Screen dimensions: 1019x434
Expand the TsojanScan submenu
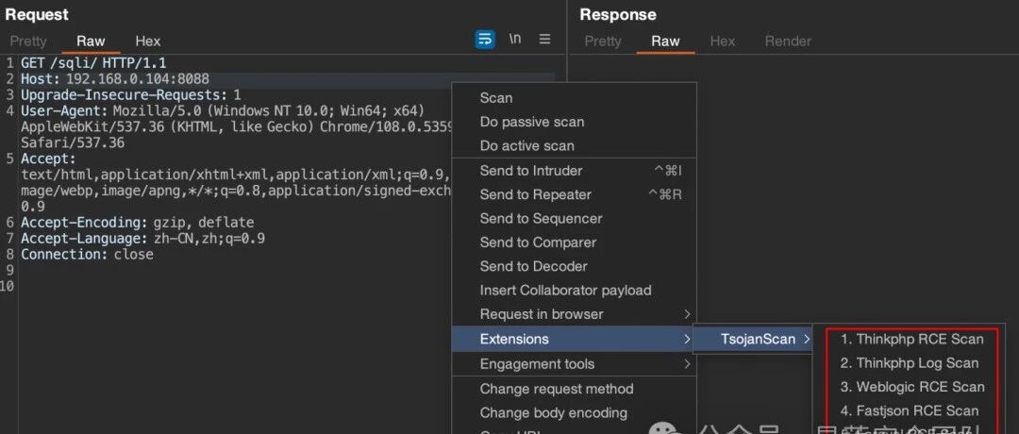[753, 339]
